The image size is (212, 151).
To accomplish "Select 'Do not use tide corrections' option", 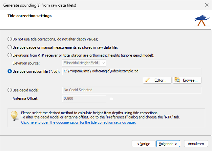I will 10,39.
